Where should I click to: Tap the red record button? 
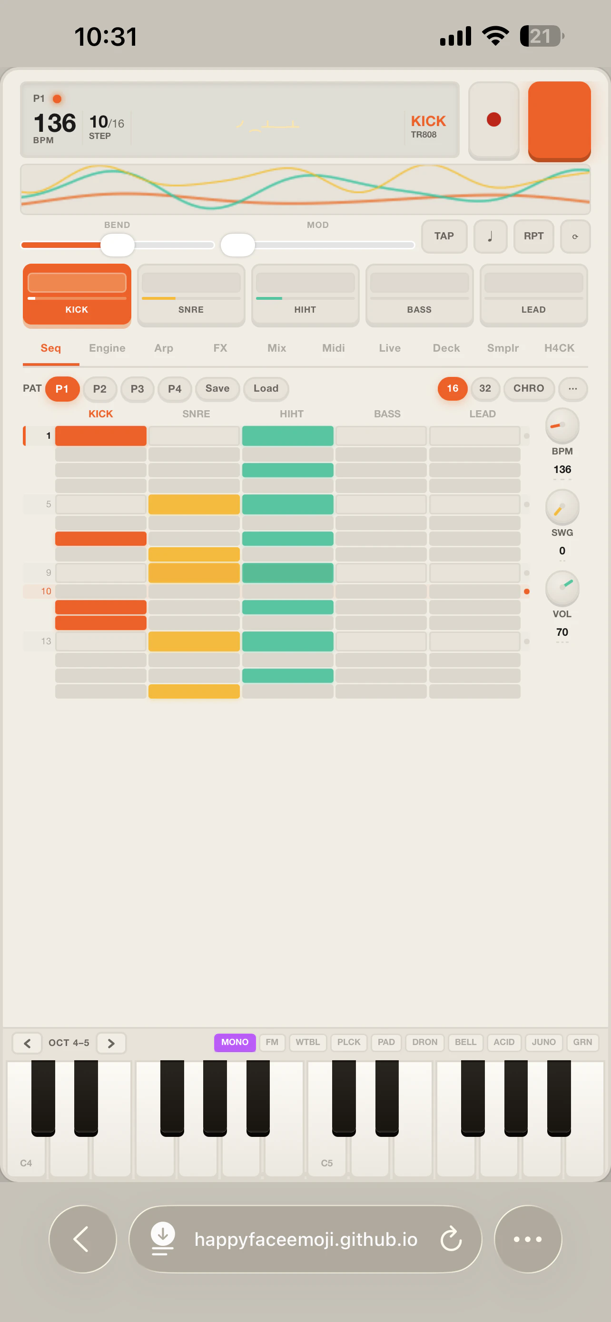click(x=493, y=120)
